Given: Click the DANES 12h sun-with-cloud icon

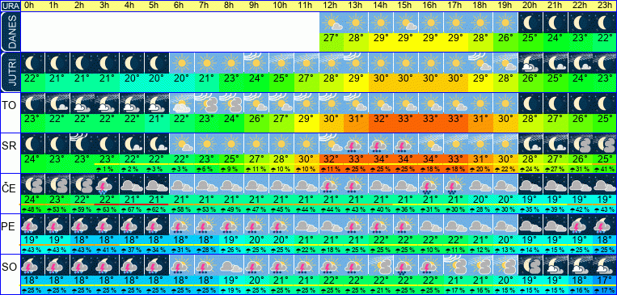Looking at the screenshot, I should click(x=332, y=23).
